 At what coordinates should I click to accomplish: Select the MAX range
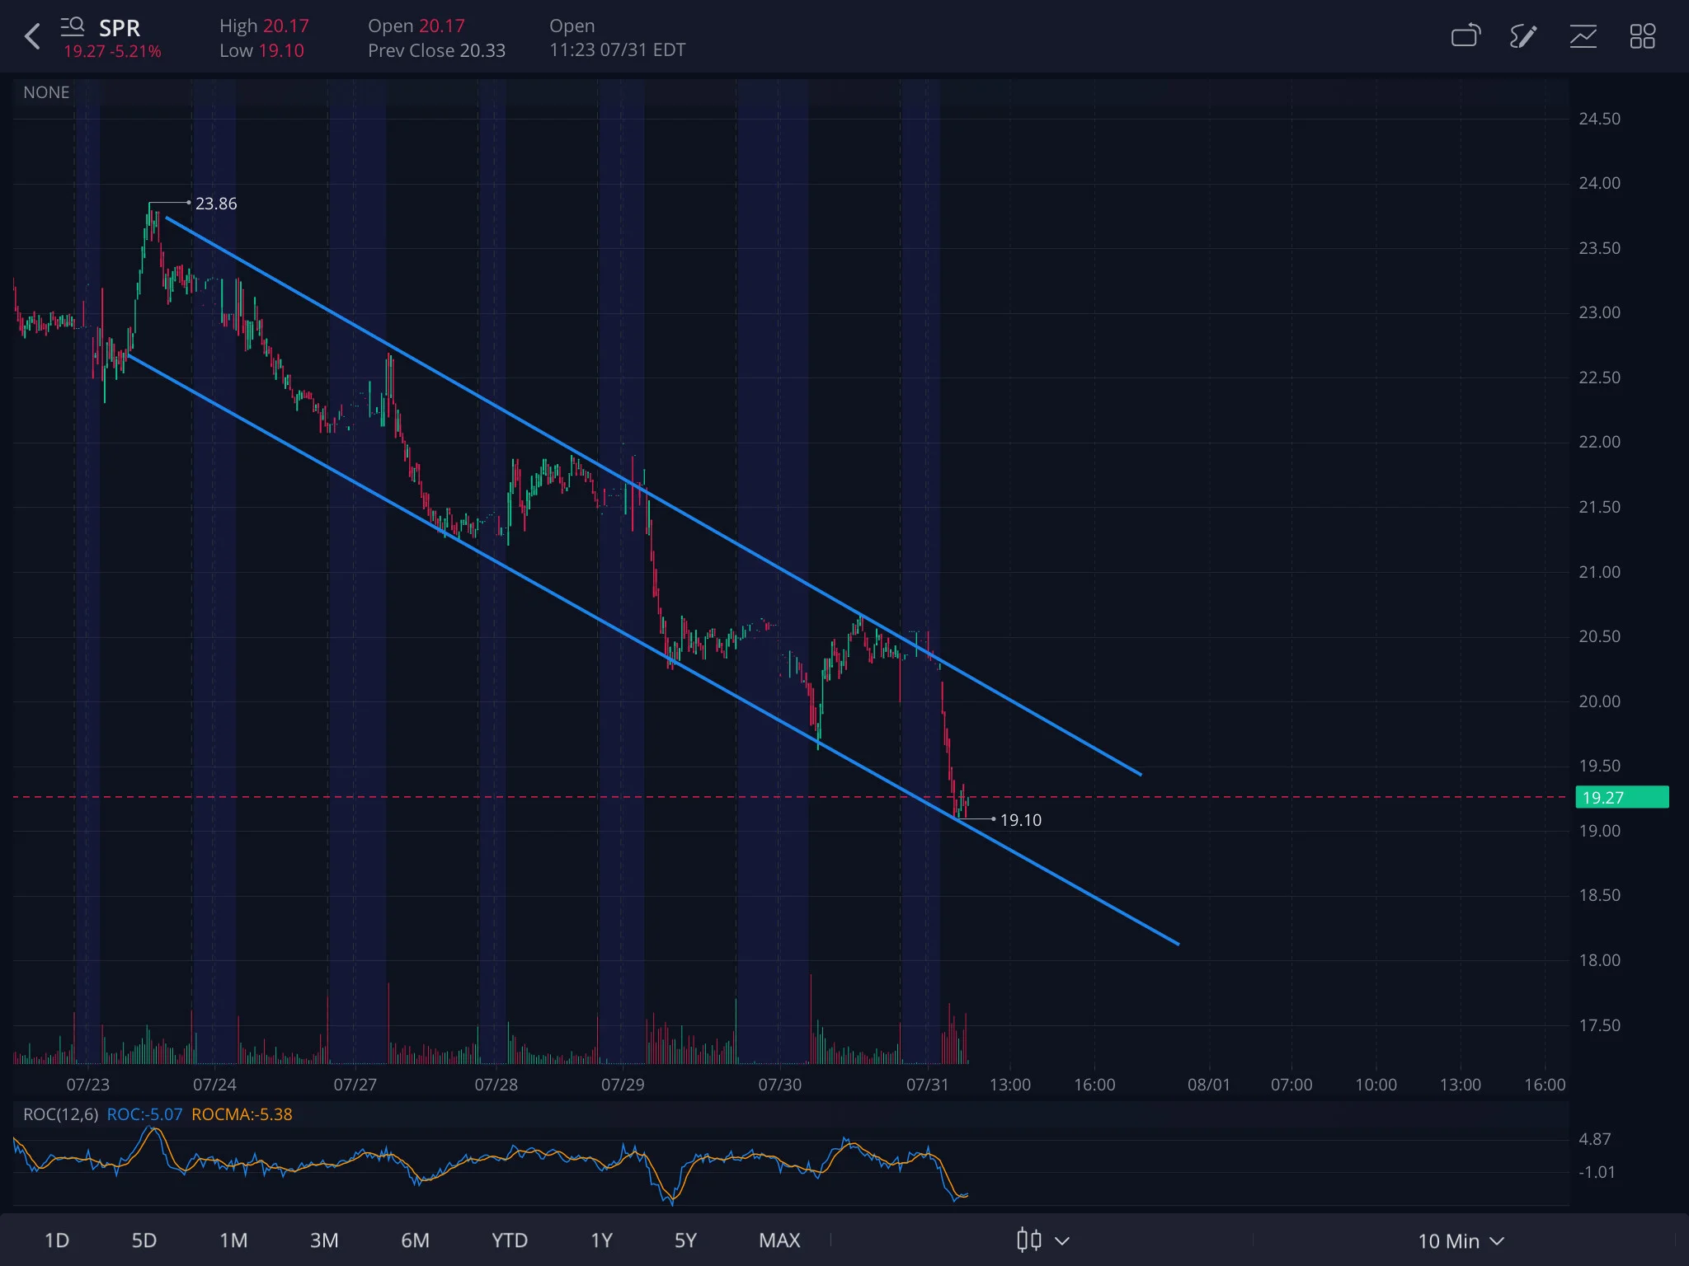tap(779, 1240)
